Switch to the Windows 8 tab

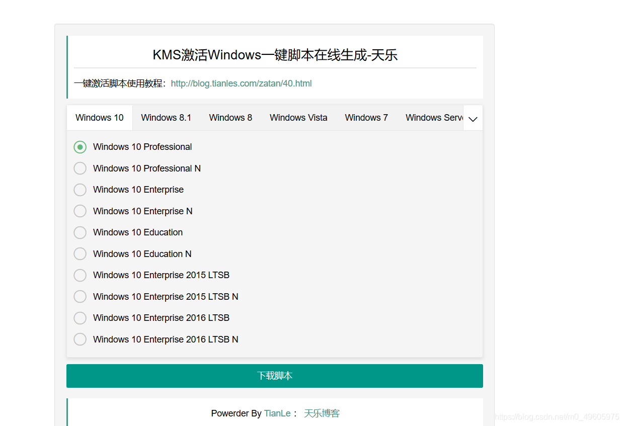pos(230,118)
